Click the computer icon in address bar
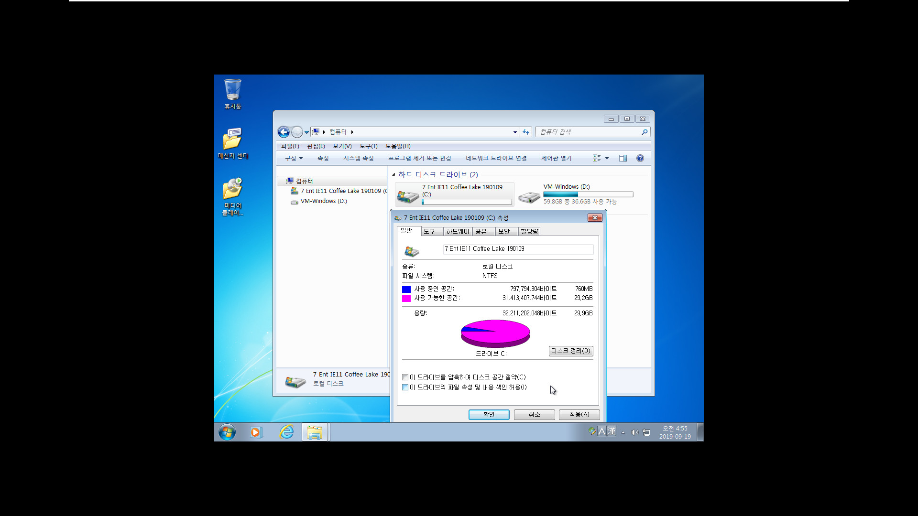Screen dimensions: 918x516 316,132
